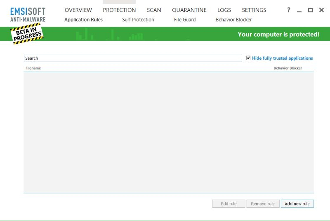This screenshot has height=221, width=330.
Task: Select the Protection menu tab
Action: tap(119, 10)
